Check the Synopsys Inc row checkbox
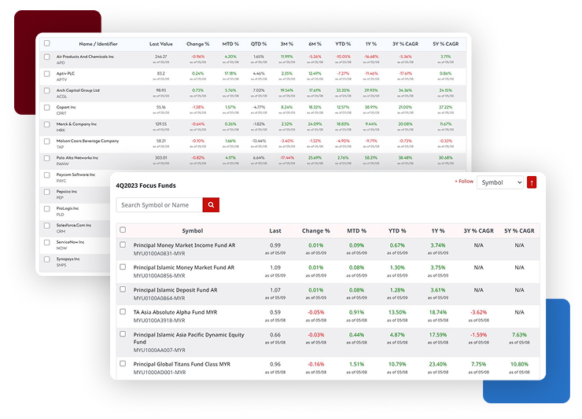582x419 pixels. [46, 259]
